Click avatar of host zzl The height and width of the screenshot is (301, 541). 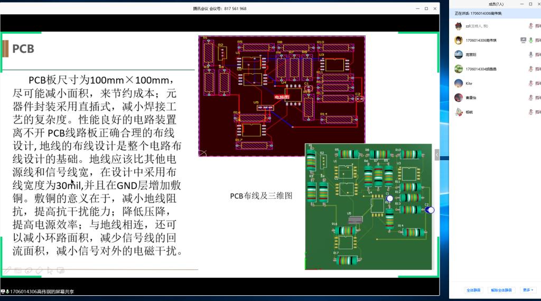click(459, 26)
